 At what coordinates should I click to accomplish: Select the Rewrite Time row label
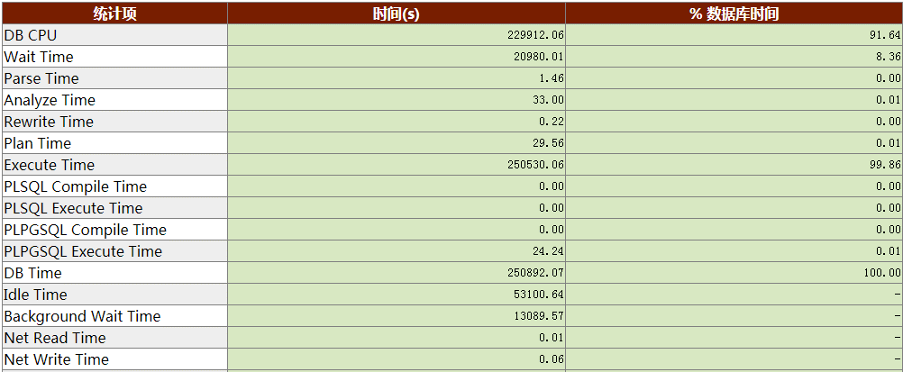click(x=49, y=122)
